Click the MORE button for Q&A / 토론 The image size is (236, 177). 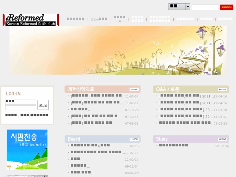(x=222, y=90)
